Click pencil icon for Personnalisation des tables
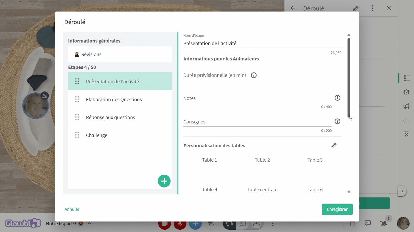 click(x=333, y=146)
